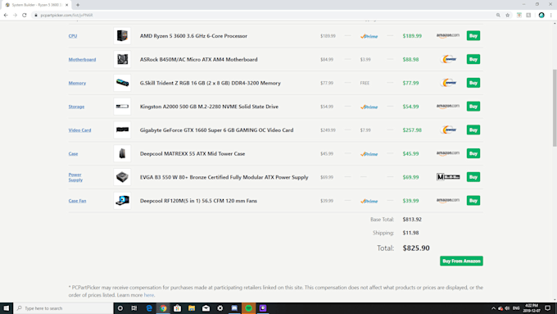
Task: Buy the Gigabyte GTX 1660 Super video card
Action: (x=473, y=130)
